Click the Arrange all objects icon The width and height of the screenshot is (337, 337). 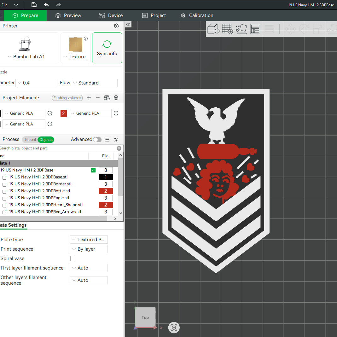point(255,29)
